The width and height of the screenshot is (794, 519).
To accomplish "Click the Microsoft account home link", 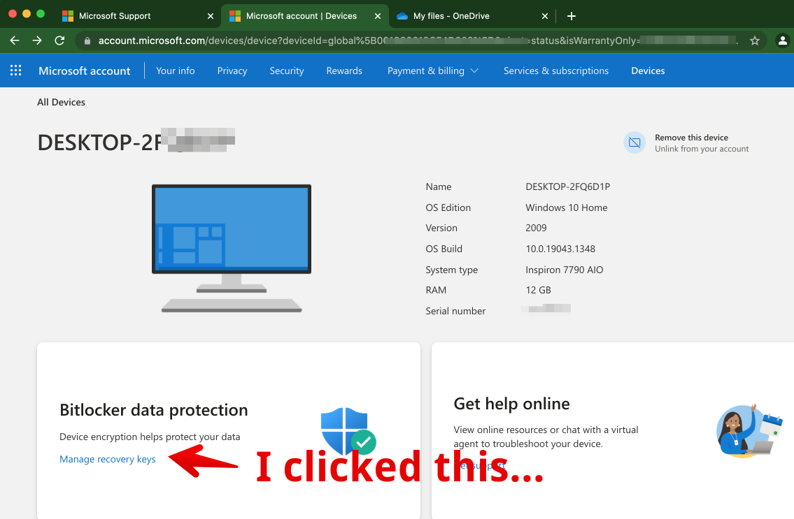I will click(x=85, y=71).
